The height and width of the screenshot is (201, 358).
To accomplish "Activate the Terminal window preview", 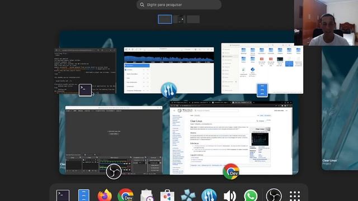I will (x=85, y=71).
